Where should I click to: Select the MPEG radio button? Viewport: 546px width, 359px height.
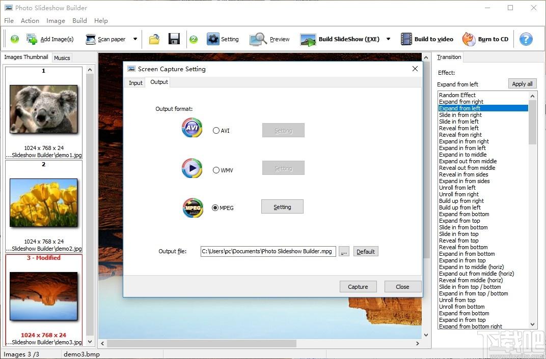tap(215, 208)
